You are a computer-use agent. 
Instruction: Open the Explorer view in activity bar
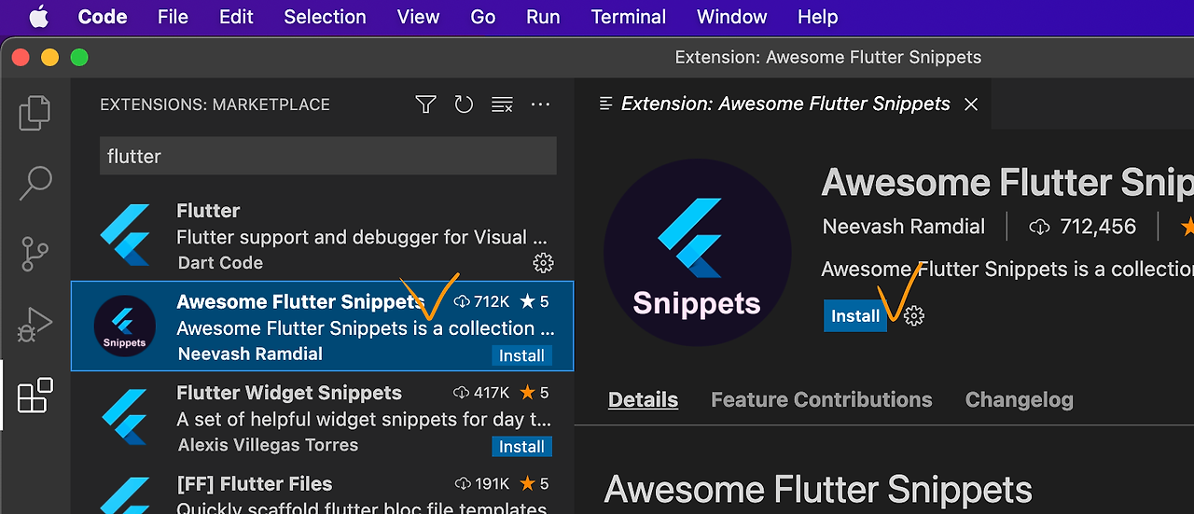click(35, 112)
